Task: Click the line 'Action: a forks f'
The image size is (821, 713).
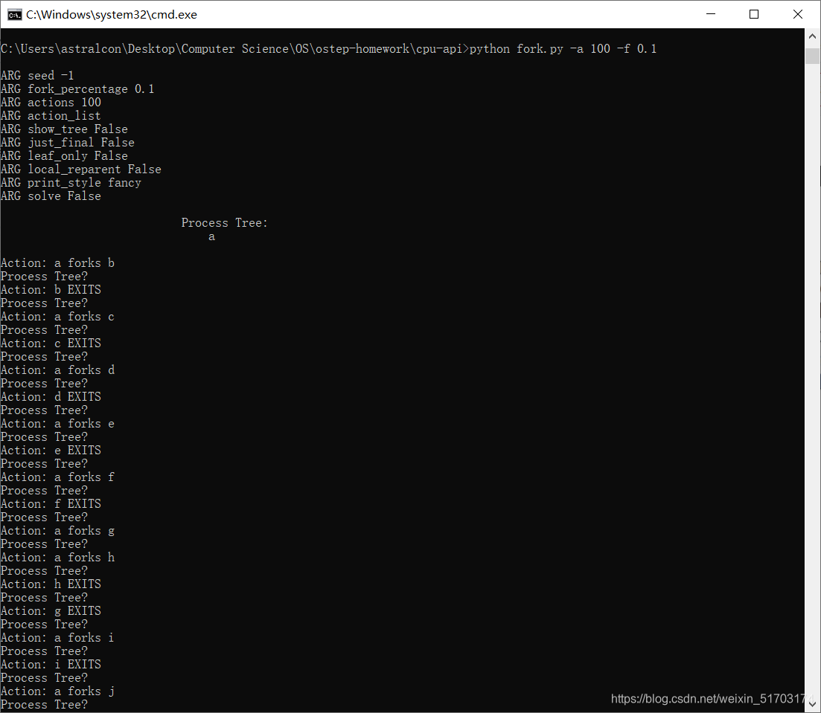Action: (x=57, y=477)
